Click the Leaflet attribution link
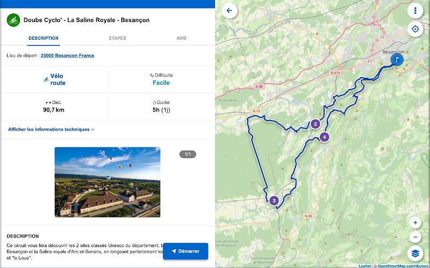The height and width of the screenshot is (268, 430). pyautogui.click(x=365, y=265)
